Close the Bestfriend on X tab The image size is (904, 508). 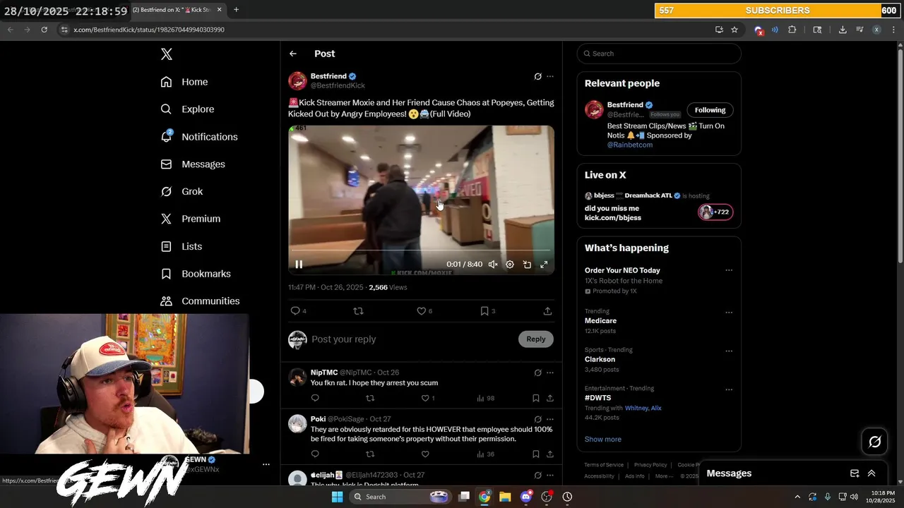219,10
